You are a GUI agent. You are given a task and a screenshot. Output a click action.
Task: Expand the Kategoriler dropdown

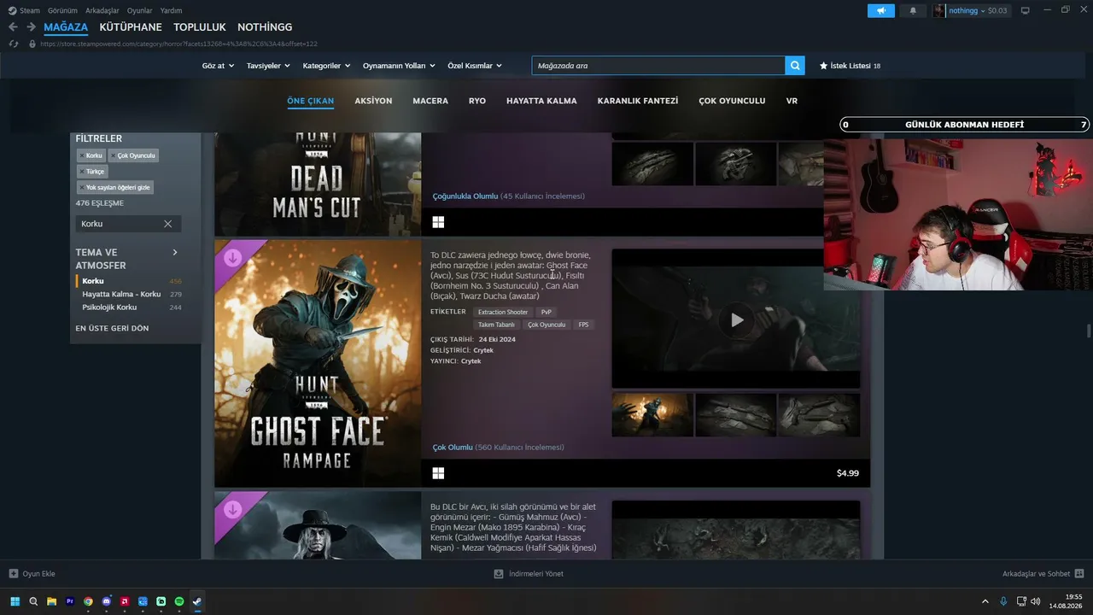point(327,66)
